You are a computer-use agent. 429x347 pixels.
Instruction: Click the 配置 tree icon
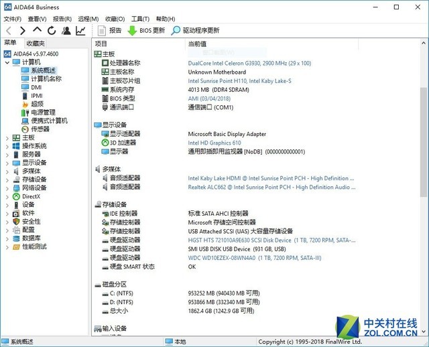16,230
